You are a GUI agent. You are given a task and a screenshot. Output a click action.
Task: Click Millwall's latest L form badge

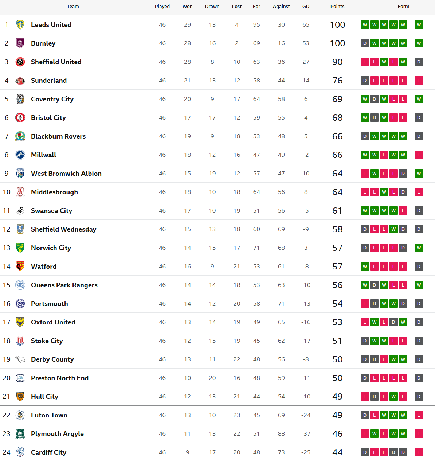[419, 155]
